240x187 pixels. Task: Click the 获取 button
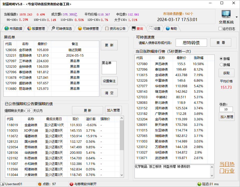[226, 73]
